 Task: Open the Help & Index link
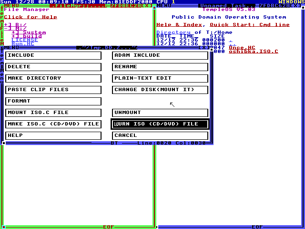(x=179, y=25)
